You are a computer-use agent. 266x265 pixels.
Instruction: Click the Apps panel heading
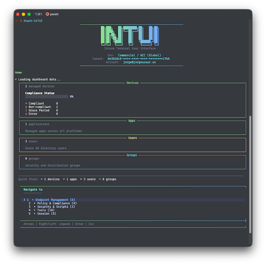pyautogui.click(x=132, y=121)
